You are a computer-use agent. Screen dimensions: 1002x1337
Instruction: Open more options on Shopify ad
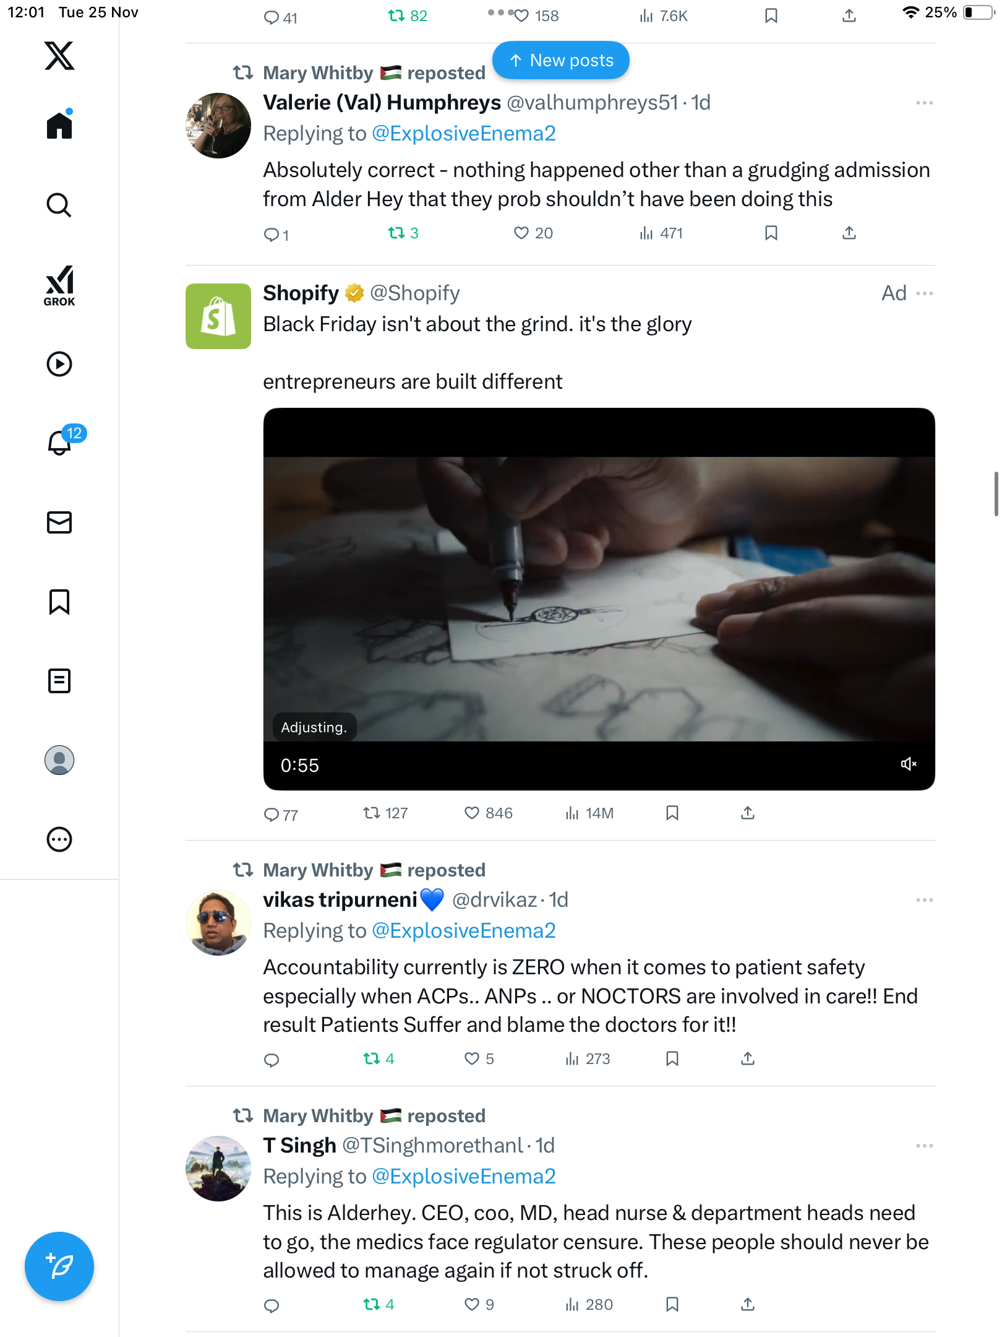coord(924,293)
